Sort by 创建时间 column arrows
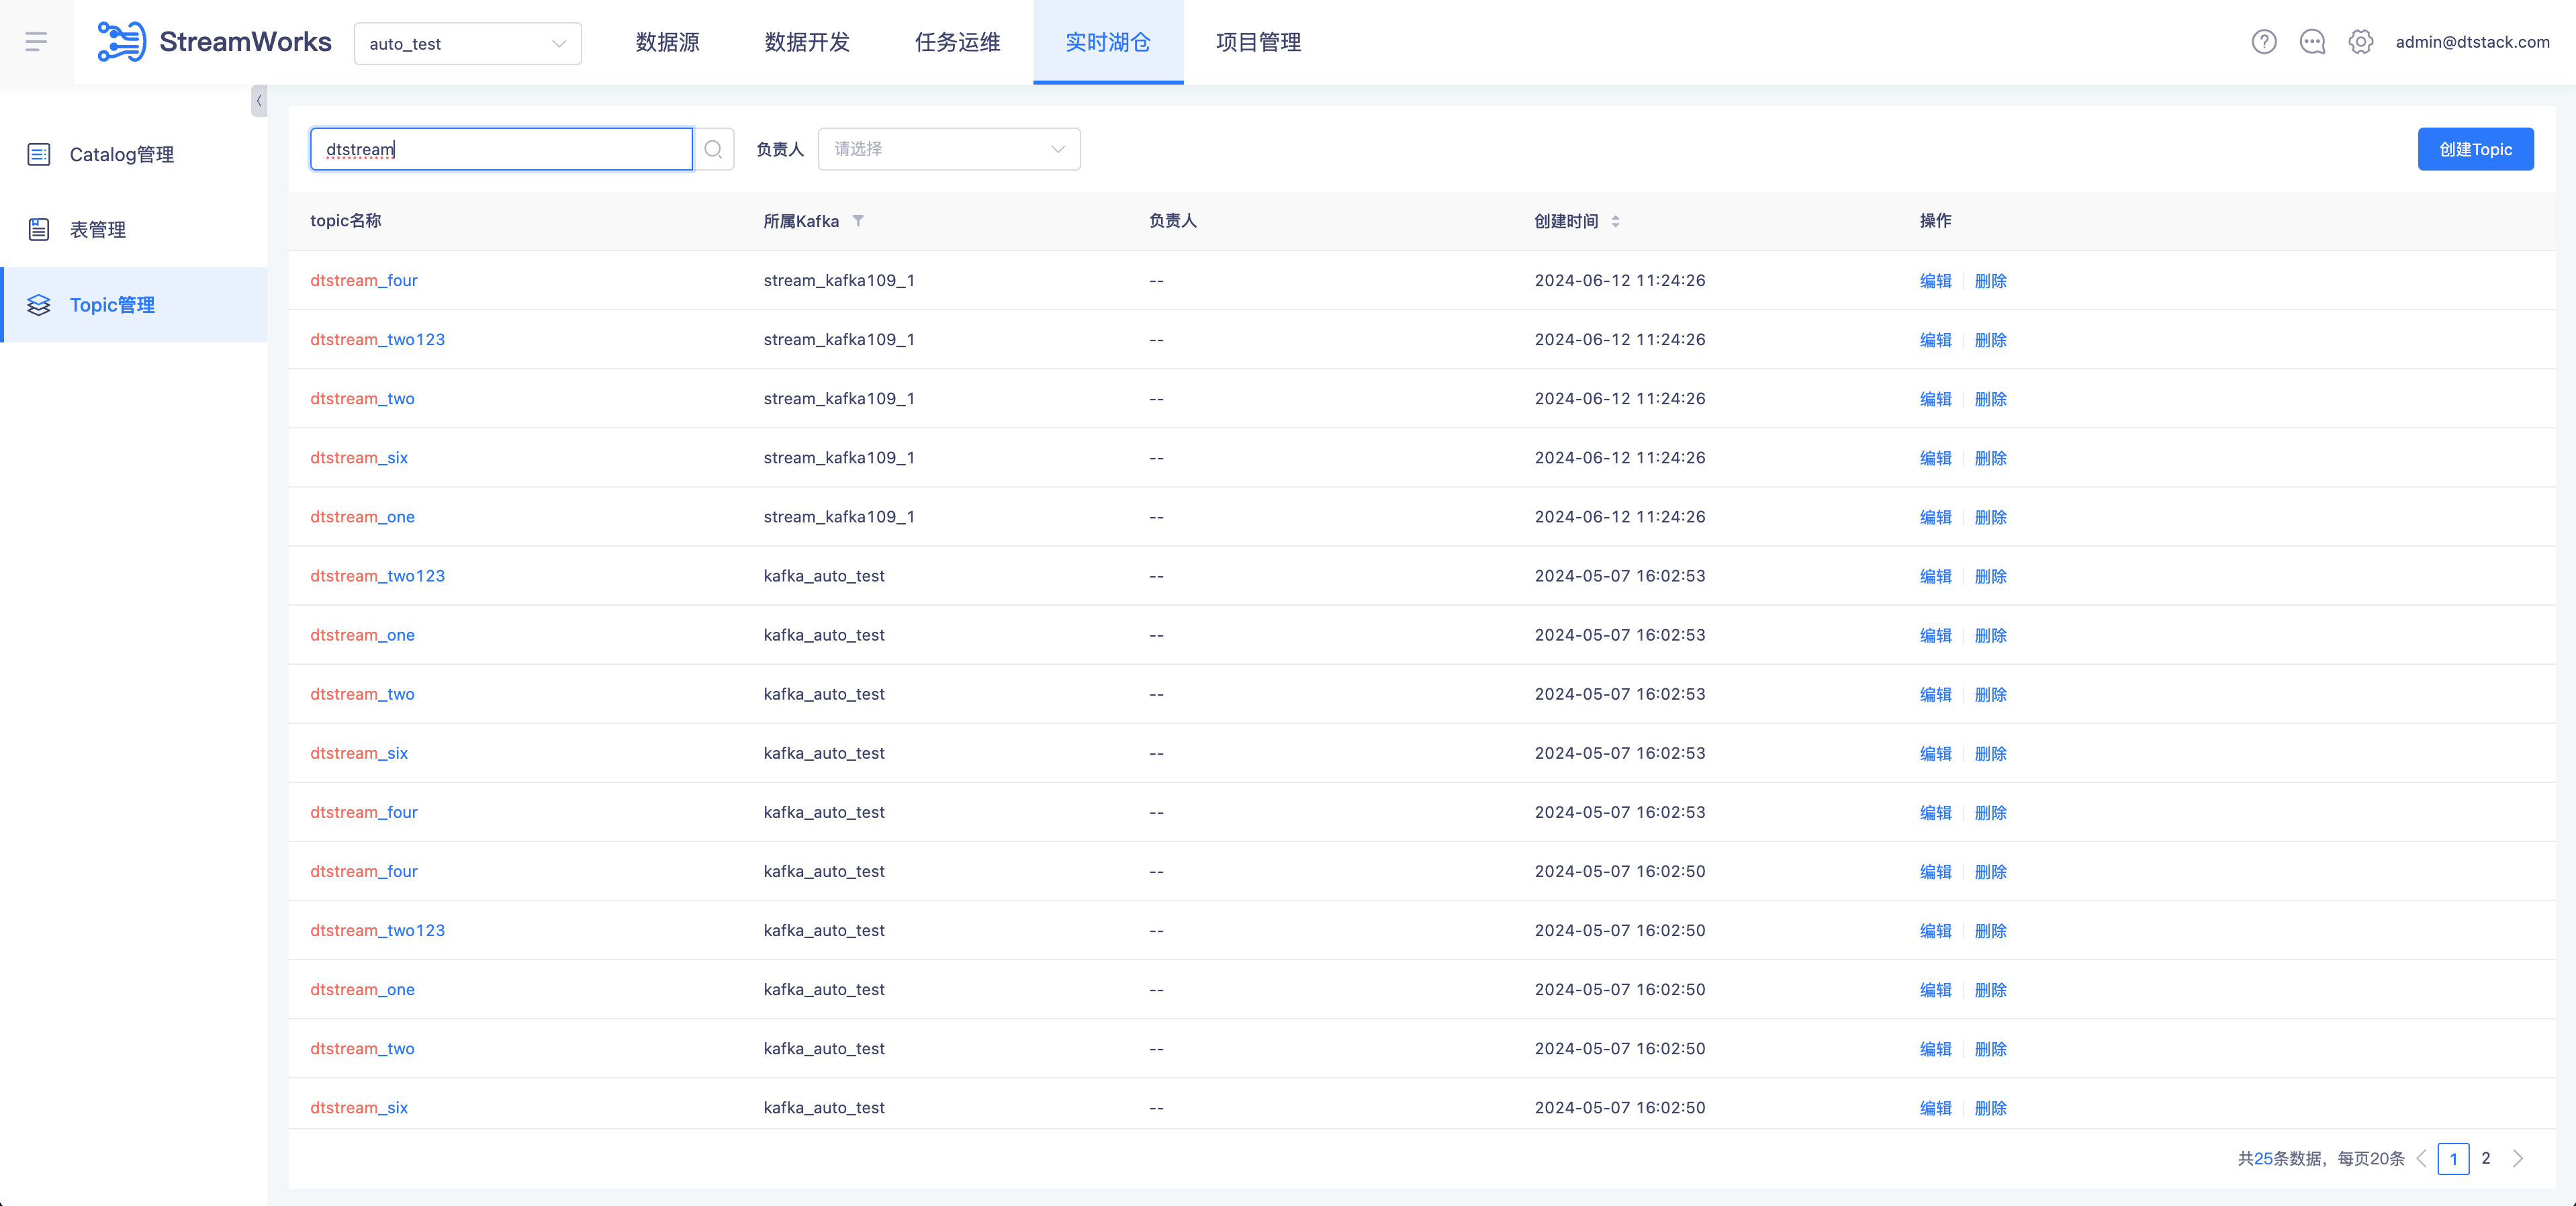The height and width of the screenshot is (1206, 2576). click(1615, 221)
